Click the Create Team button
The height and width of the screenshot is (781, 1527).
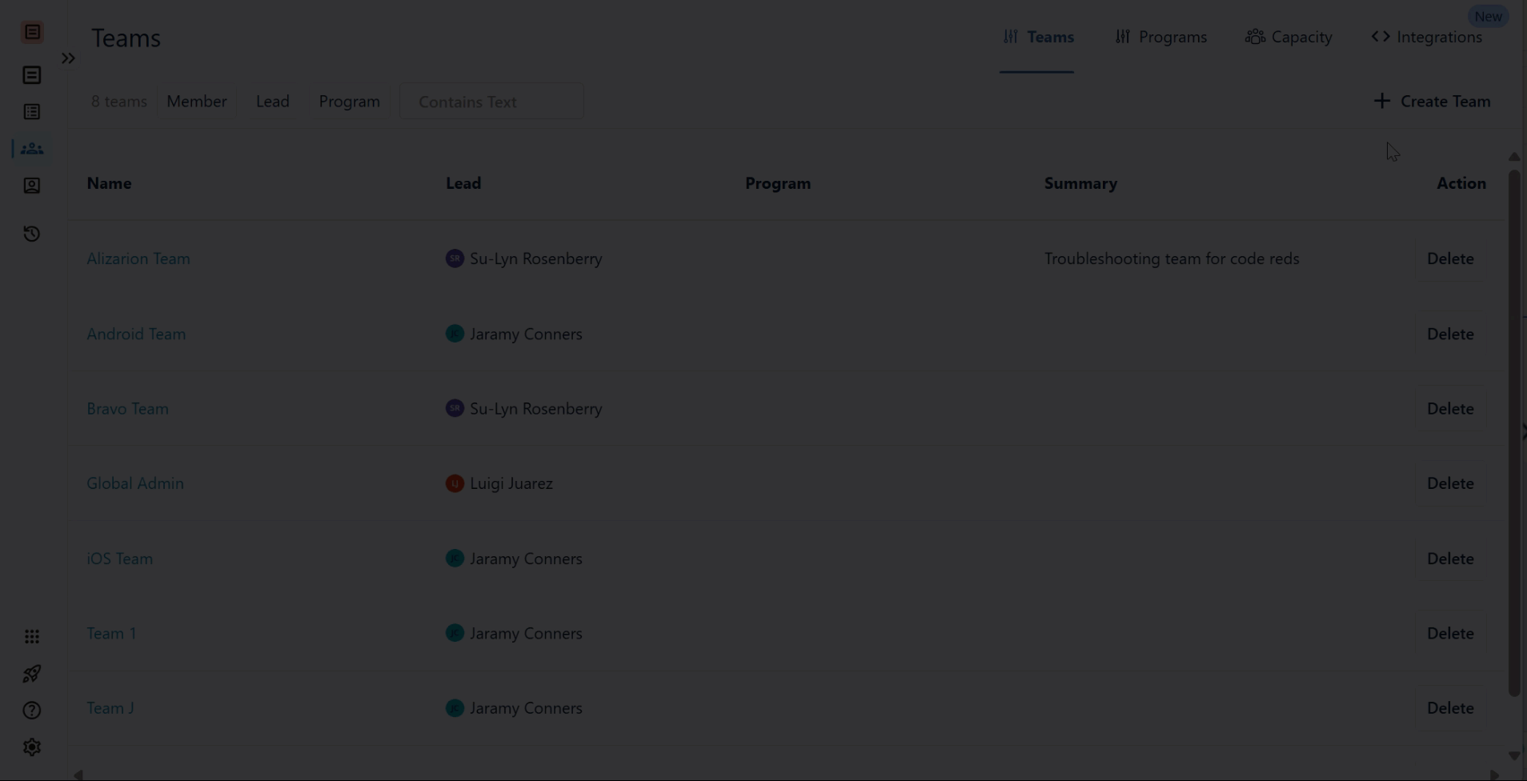pyautogui.click(x=1432, y=101)
